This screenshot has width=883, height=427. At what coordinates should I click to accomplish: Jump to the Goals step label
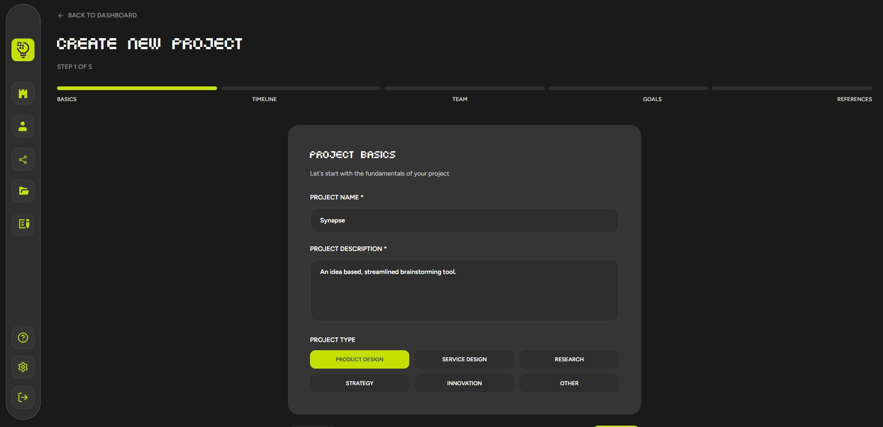click(652, 99)
